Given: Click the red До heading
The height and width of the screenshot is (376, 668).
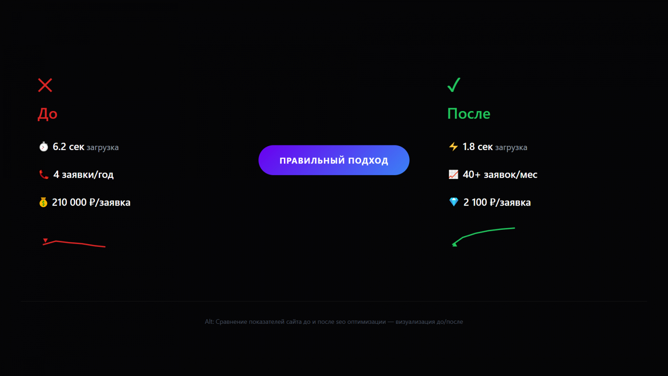Looking at the screenshot, I should click(48, 114).
